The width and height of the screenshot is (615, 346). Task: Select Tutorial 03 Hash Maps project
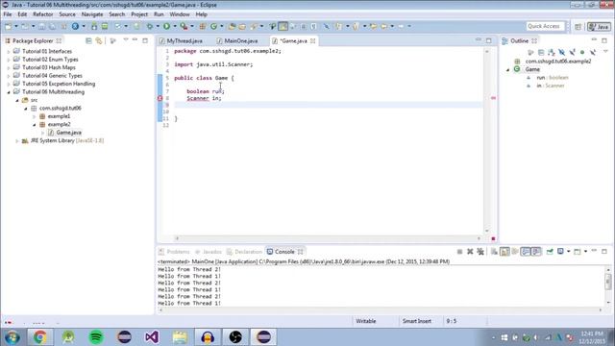click(49, 67)
